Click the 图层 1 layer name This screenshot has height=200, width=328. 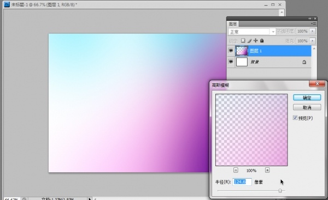[255, 51]
